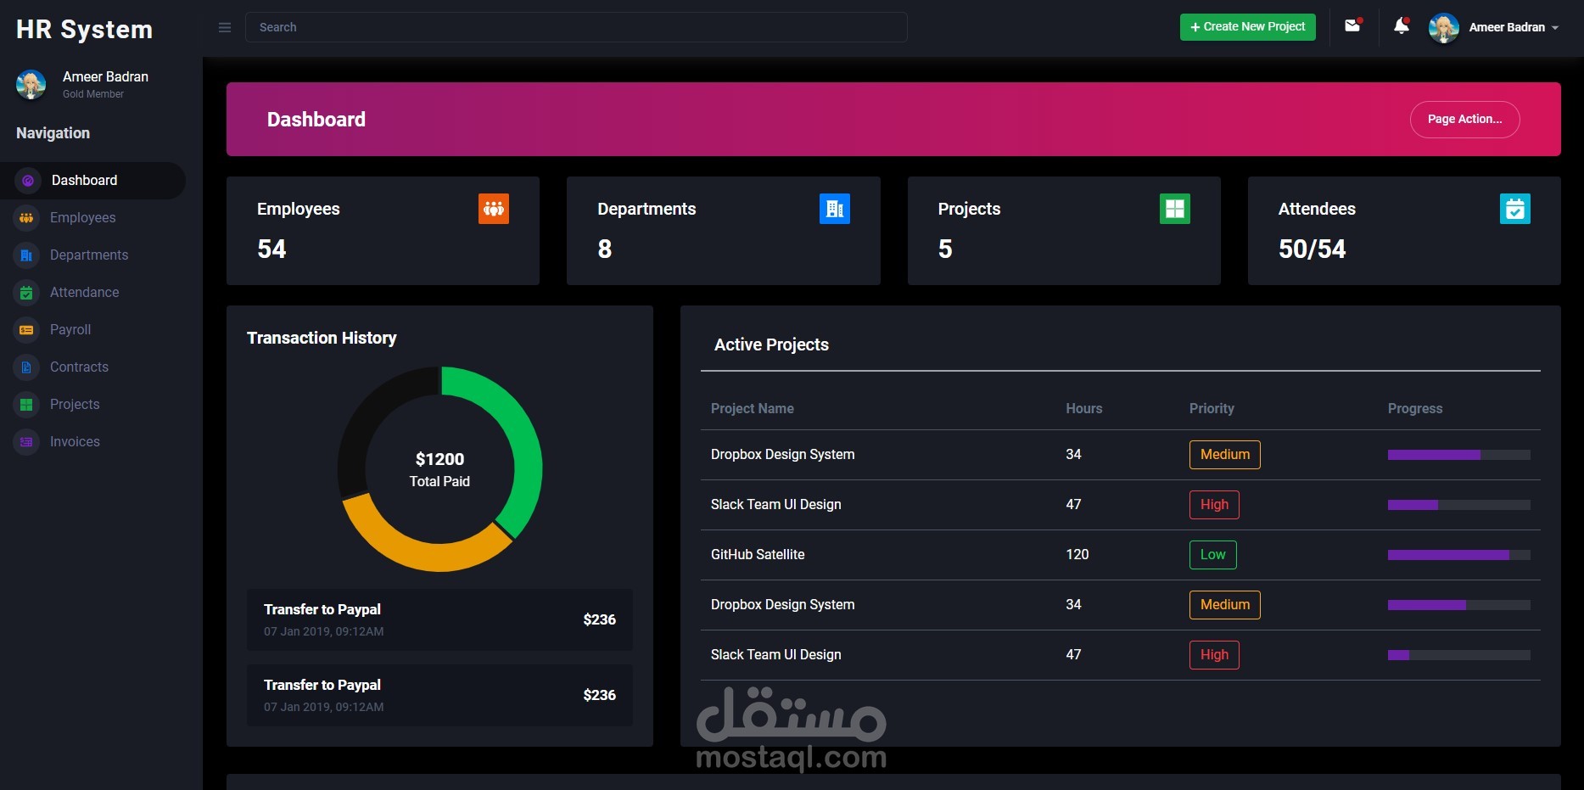1584x790 pixels.
Task: Click first Dropbox Design System progress bar
Action: click(x=1459, y=455)
